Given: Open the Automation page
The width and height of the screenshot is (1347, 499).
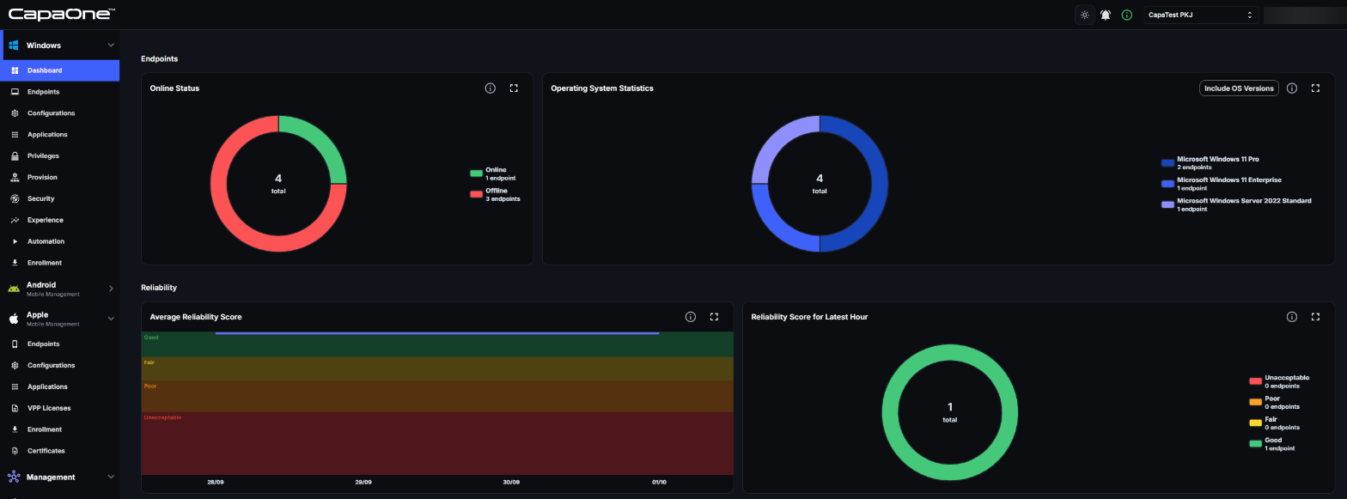Looking at the screenshot, I should [x=60, y=241].
